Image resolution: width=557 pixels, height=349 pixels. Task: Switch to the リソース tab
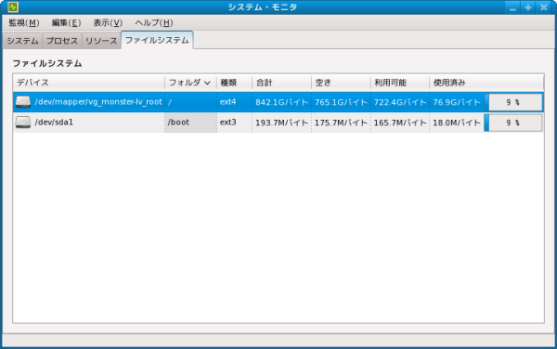(x=101, y=41)
